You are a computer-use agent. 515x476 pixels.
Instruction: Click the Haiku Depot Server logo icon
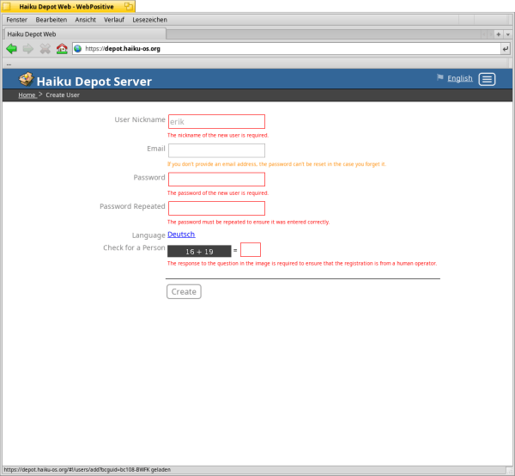tap(27, 80)
